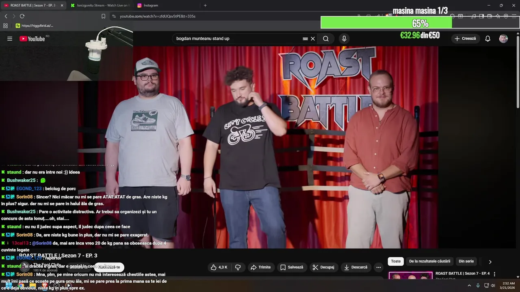Click the Creează button
This screenshot has width=520, height=292.
465,39
